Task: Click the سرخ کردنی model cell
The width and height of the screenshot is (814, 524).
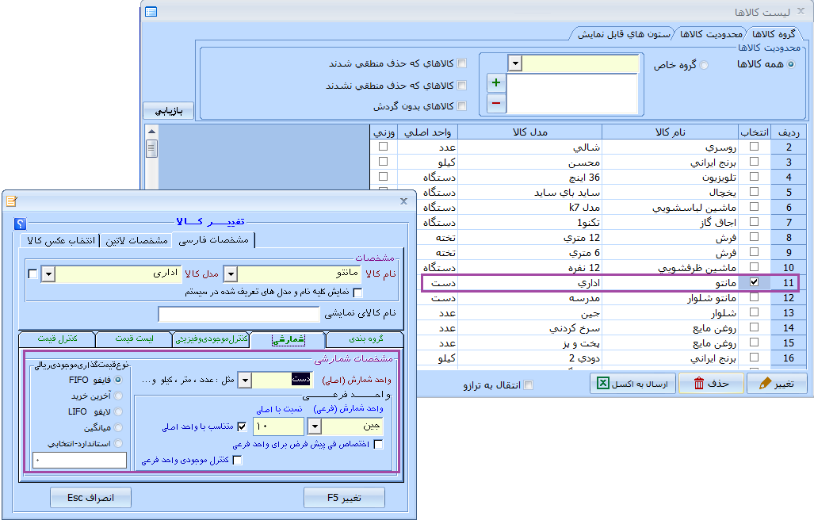Action: pos(530,328)
